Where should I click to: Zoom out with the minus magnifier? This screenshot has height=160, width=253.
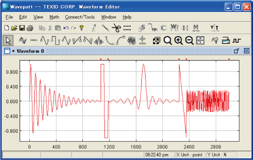[189, 40]
